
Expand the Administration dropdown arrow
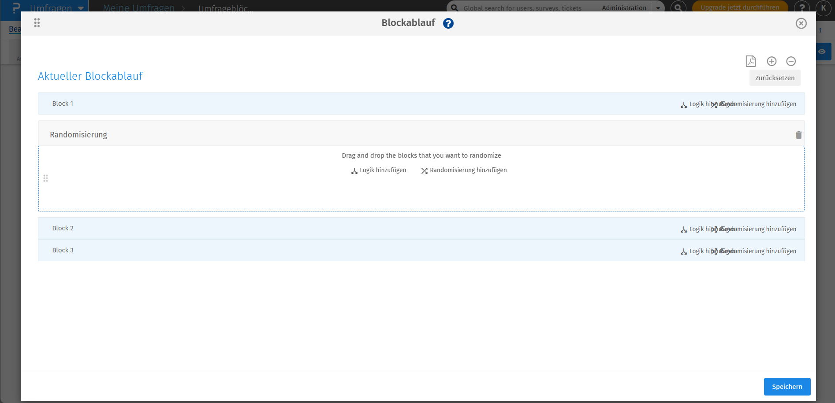coord(658,7)
